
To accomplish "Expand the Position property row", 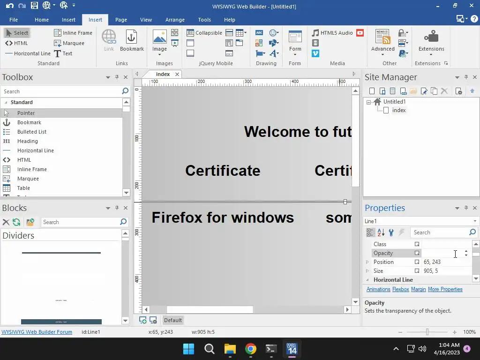I will pyautogui.click(x=367, y=262).
